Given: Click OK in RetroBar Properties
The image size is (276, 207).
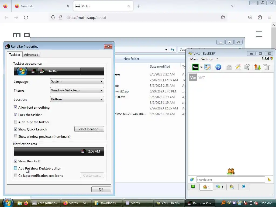Looking at the screenshot, I should point(101,189).
